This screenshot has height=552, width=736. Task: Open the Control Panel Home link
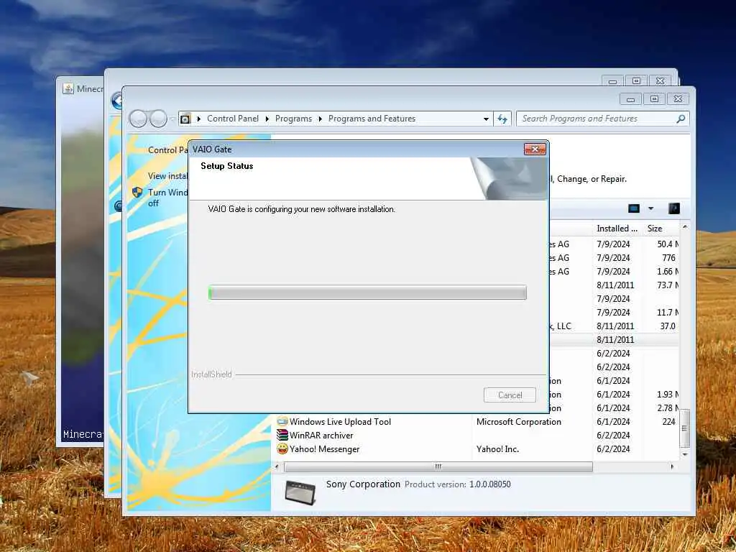(x=167, y=150)
